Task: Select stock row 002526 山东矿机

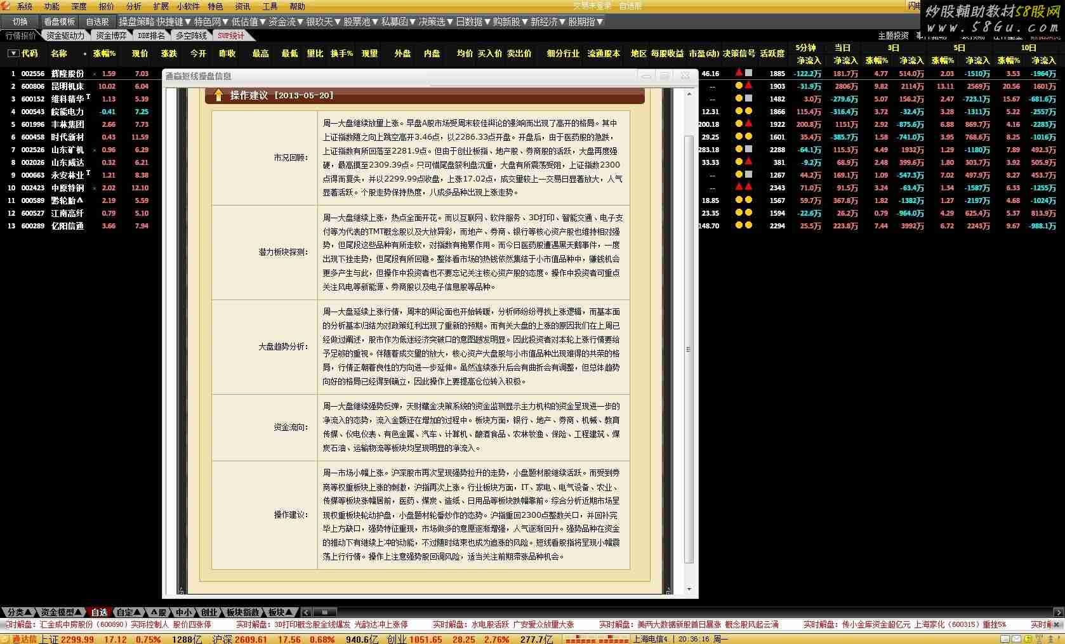Action: tap(81, 149)
